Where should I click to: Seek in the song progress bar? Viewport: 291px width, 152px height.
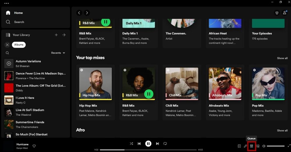pos(148,150)
